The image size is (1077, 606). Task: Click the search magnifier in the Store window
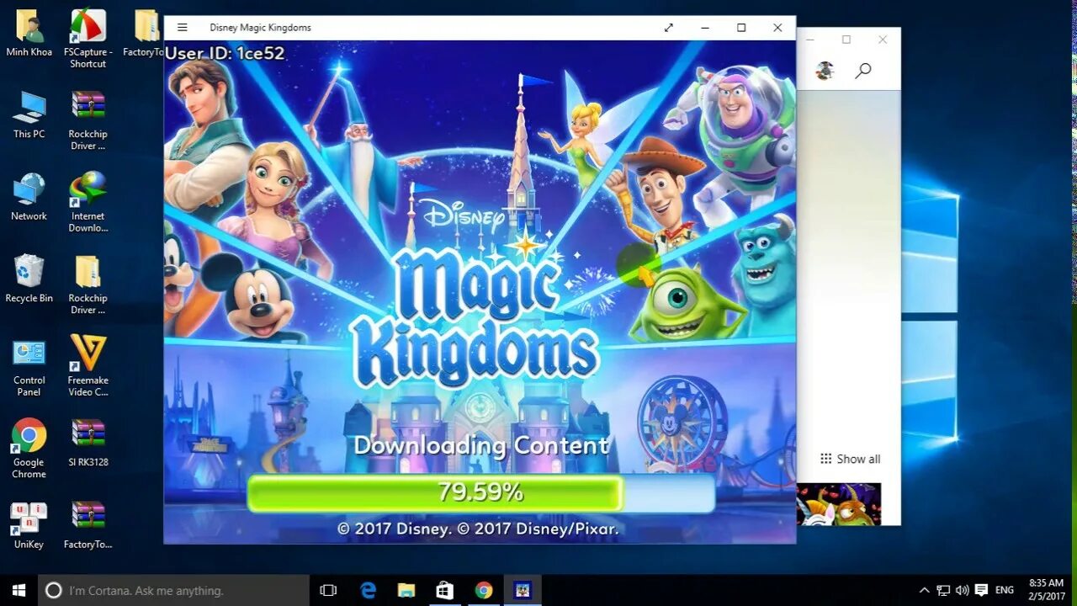pyautogui.click(x=863, y=72)
